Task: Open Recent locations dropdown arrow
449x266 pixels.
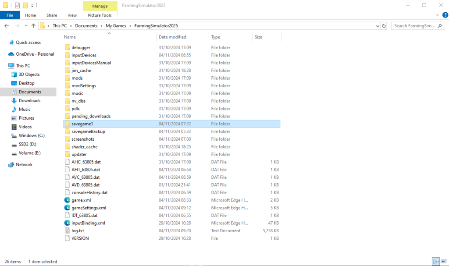Action: coord(25,26)
